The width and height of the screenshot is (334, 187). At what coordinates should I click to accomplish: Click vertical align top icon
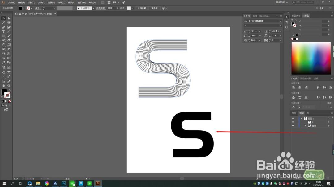click(318, 87)
